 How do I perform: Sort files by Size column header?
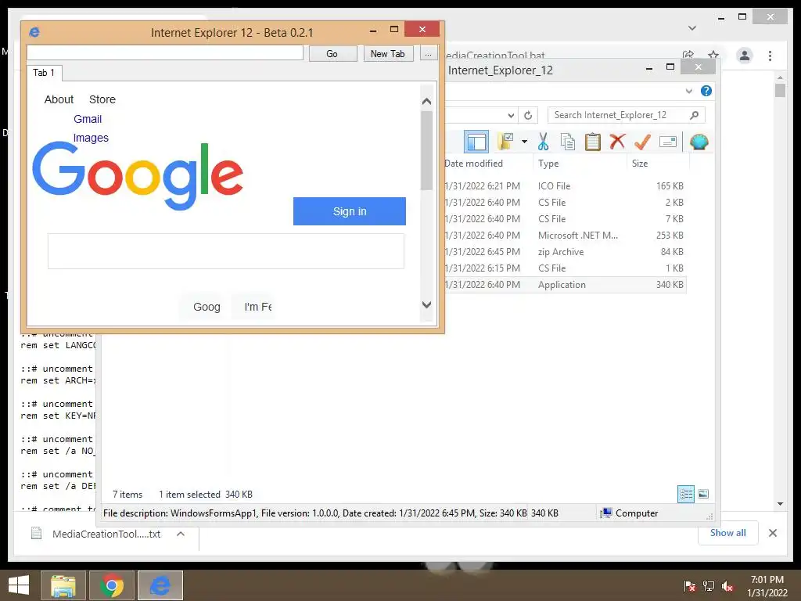(x=640, y=164)
